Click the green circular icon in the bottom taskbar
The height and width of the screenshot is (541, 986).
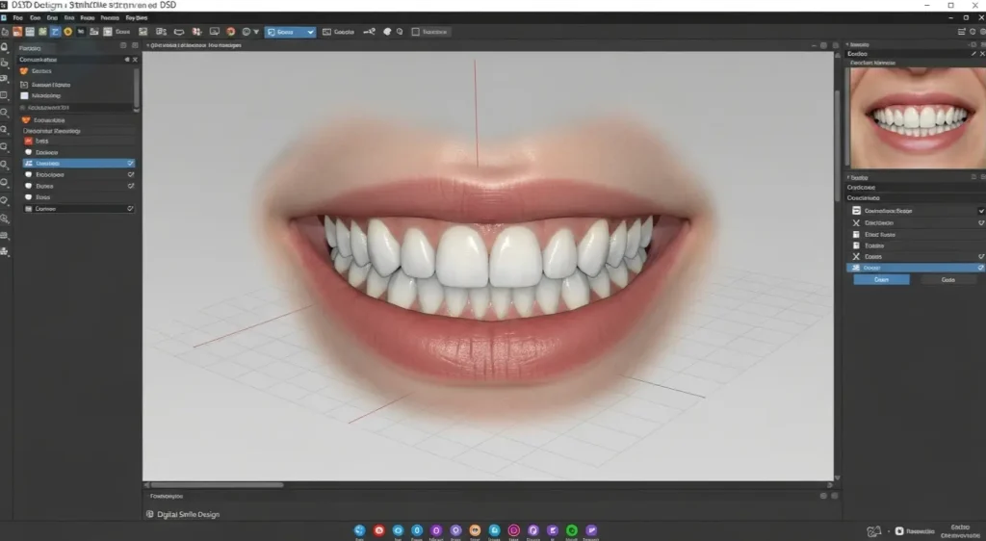571,529
